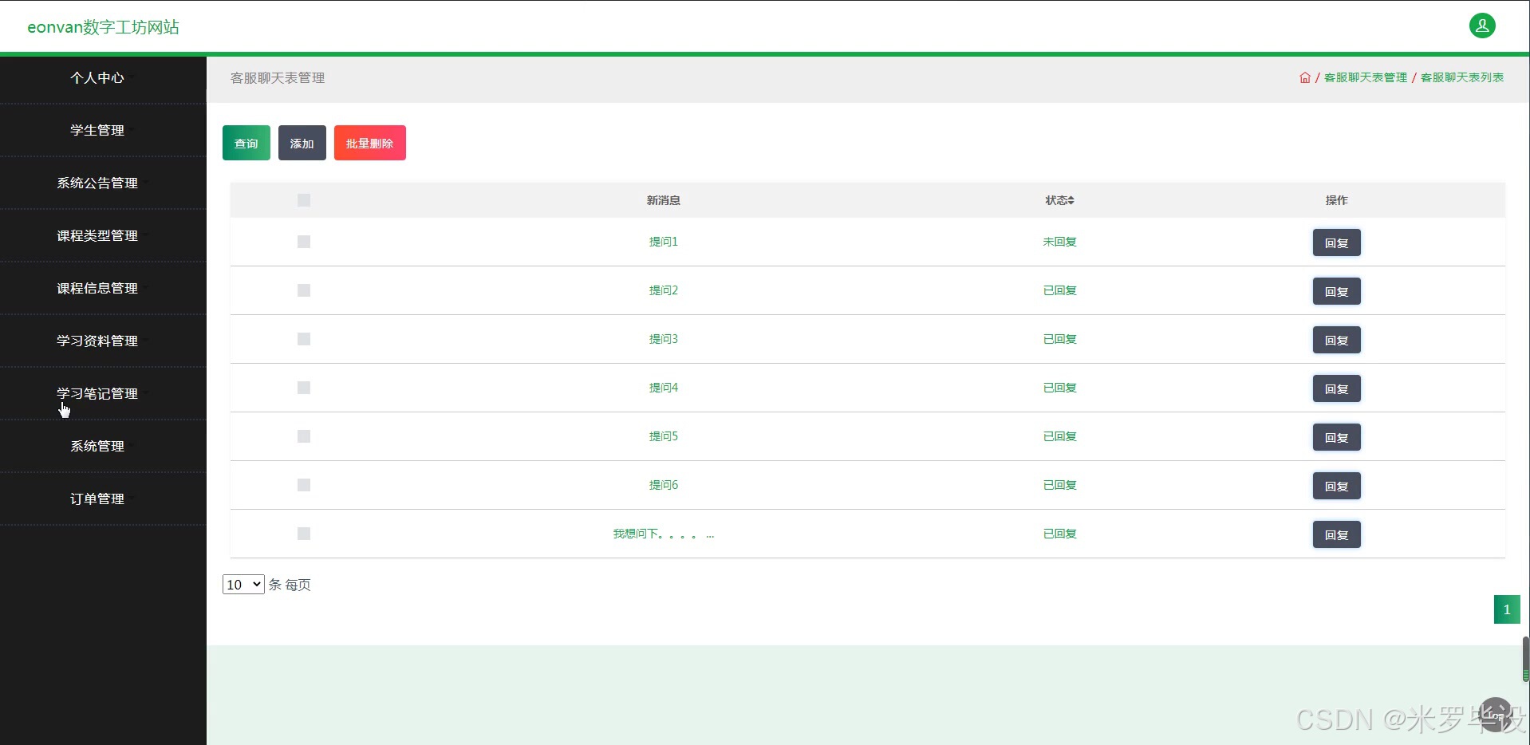
Task: Click the 提问2 message cell
Action: tap(664, 290)
